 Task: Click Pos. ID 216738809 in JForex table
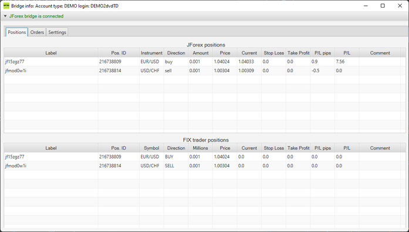point(110,62)
